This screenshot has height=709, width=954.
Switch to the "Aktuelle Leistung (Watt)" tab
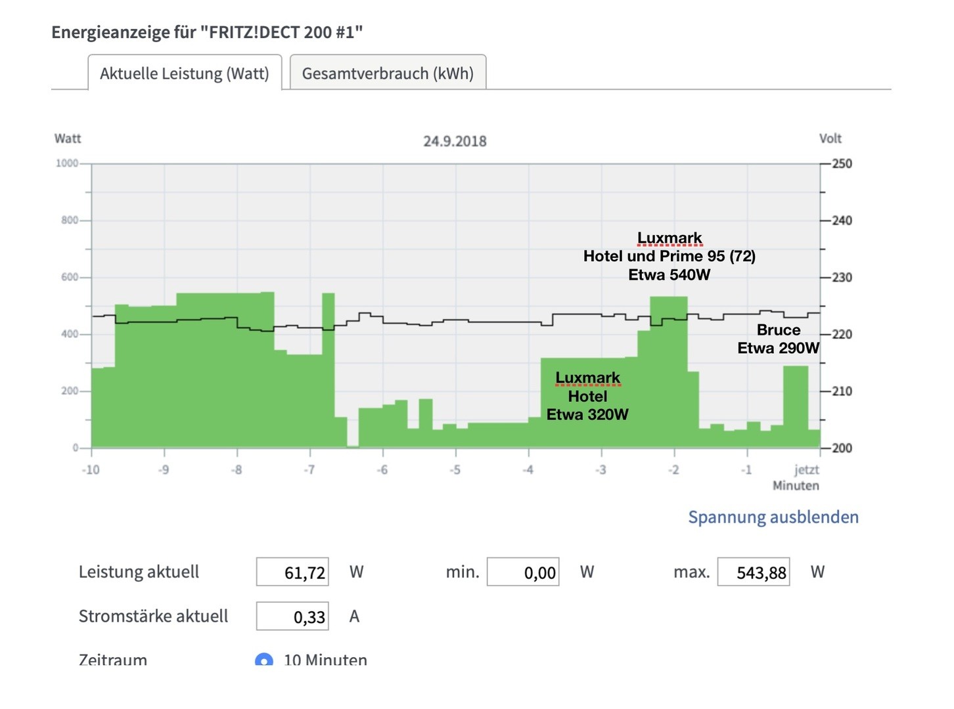coord(184,73)
